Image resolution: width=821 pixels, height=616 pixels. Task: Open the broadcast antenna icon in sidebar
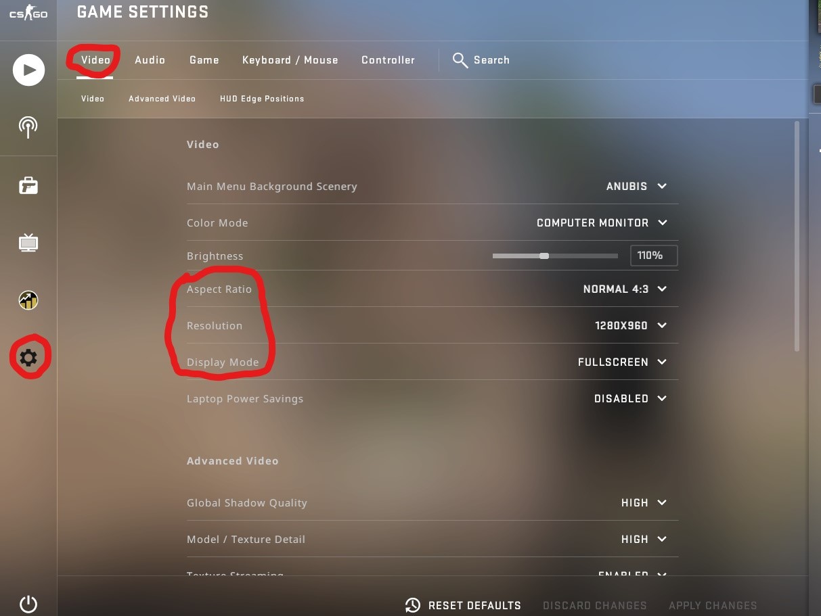pyautogui.click(x=28, y=126)
